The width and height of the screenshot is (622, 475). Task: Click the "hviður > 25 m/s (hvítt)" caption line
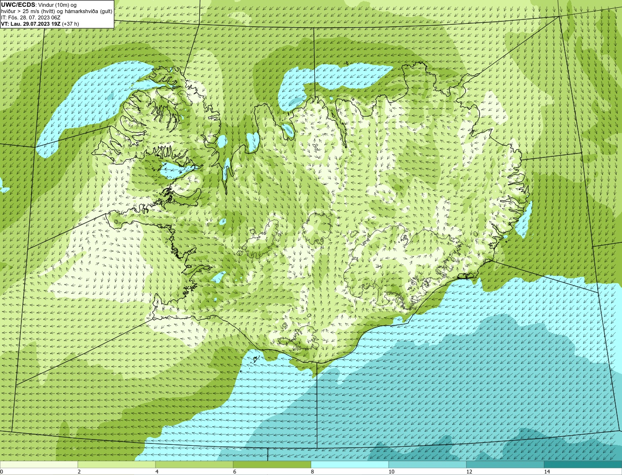[57, 11]
